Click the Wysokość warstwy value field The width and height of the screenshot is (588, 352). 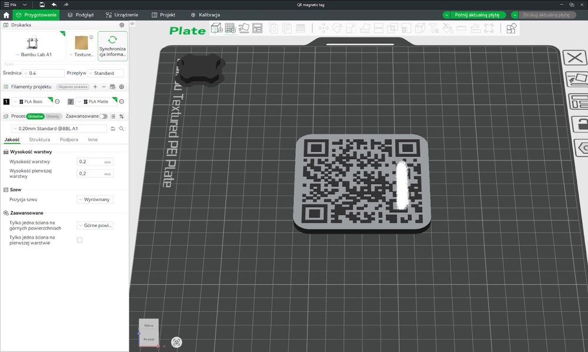(x=95, y=161)
